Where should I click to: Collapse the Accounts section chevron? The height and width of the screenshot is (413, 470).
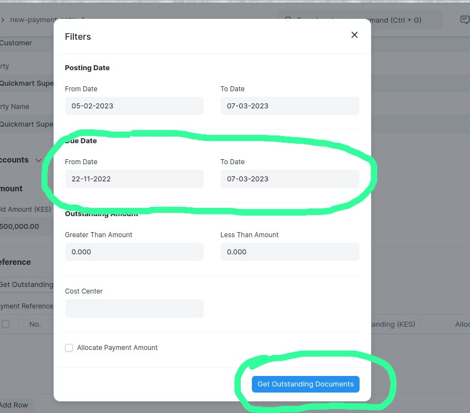[x=38, y=160]
